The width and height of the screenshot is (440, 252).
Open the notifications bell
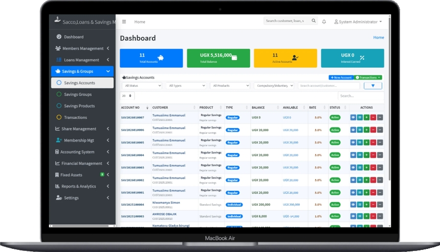324,22
